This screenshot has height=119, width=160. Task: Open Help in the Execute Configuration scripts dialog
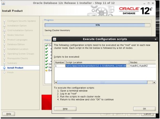65,109
